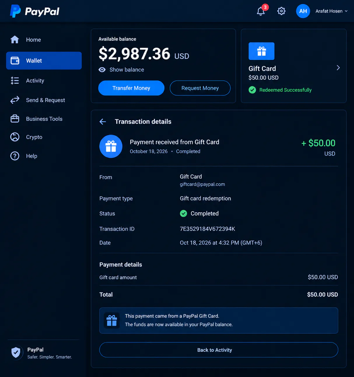Click the green Completed status check icon

(x=183, y=214)
